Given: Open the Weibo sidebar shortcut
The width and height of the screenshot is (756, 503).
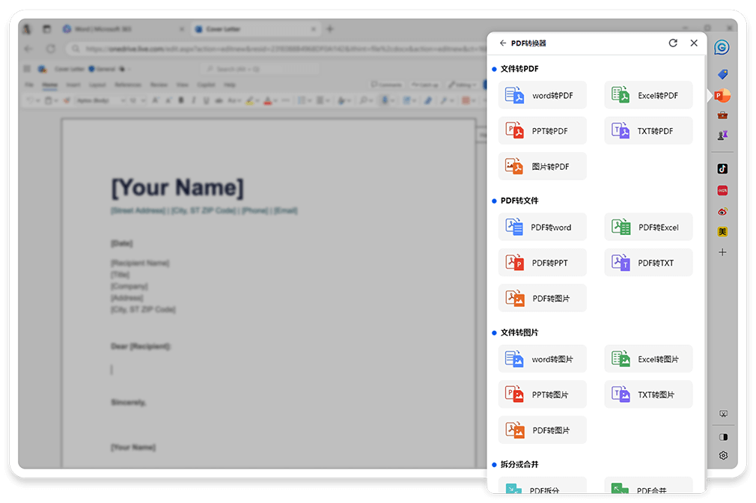Looking at the screenshot, I should pos(722,211).
